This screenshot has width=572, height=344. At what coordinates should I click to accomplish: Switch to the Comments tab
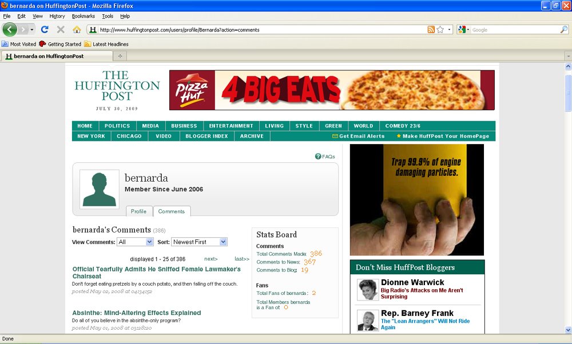click(x=172, y=211)
